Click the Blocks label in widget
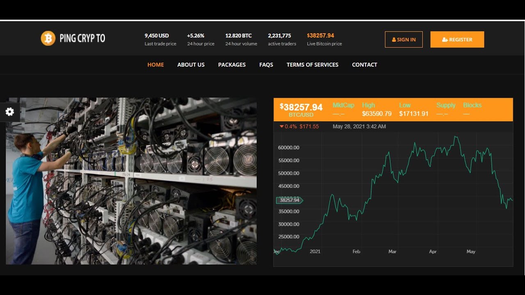This screenshot has height=295, width=525. pyautogui.click(x=472, y=105)
